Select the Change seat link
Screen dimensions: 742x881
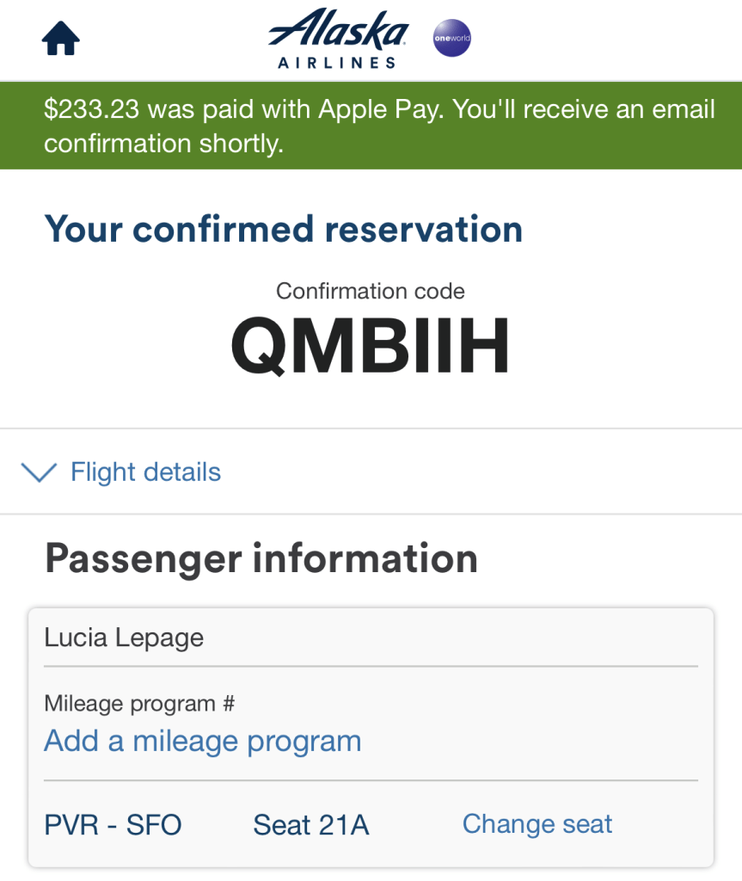537,823
